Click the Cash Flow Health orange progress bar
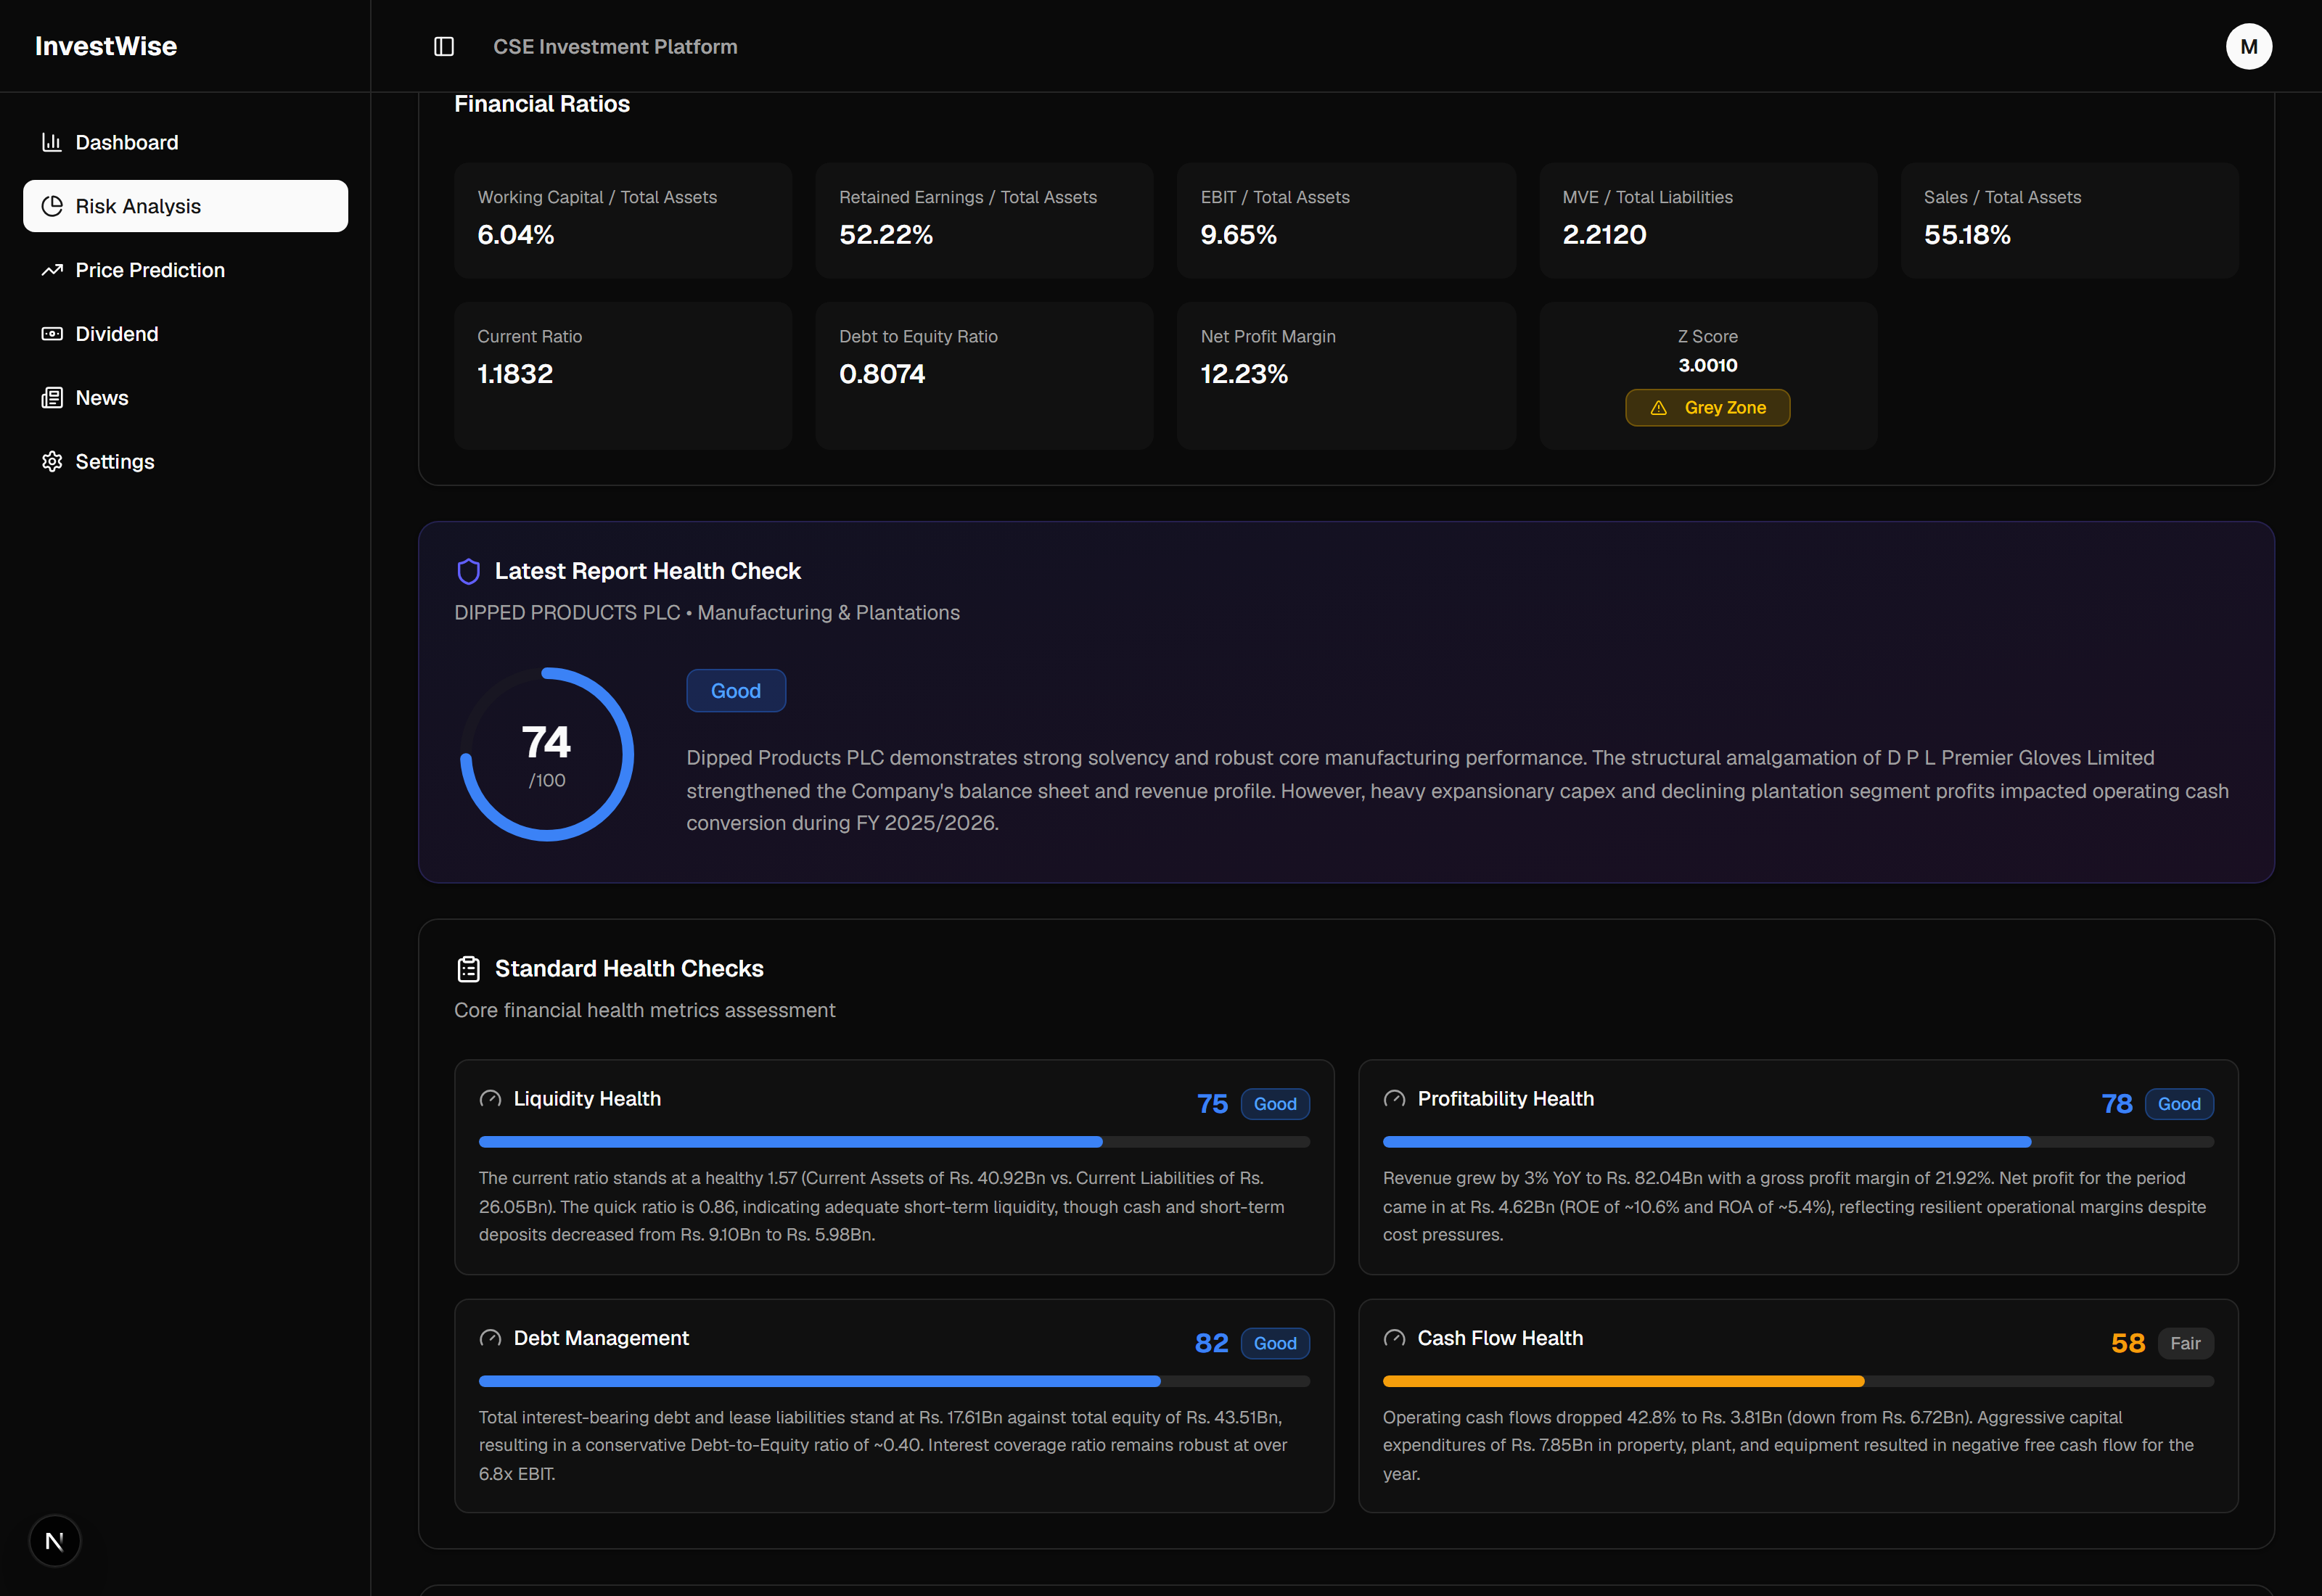The height and width of the screenshot is (1596, 2322). coord(1798,1381)
